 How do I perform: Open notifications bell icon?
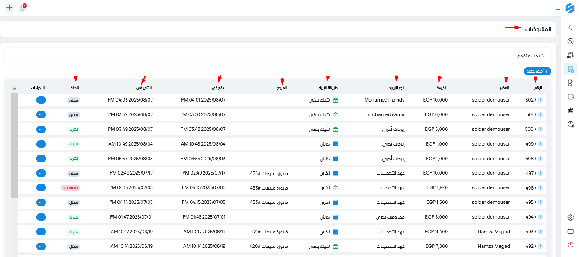[x=23, y=8]
